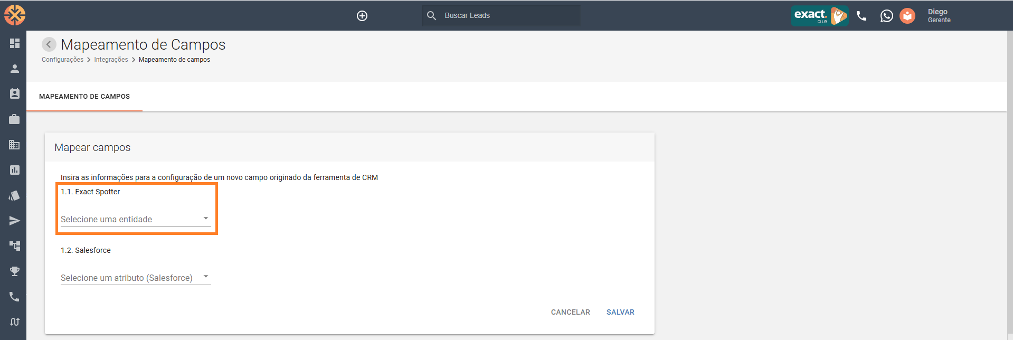This screenshot has height=340, width=1013.
Task: Click the magnifier search icon
Action: click(431, 16)
